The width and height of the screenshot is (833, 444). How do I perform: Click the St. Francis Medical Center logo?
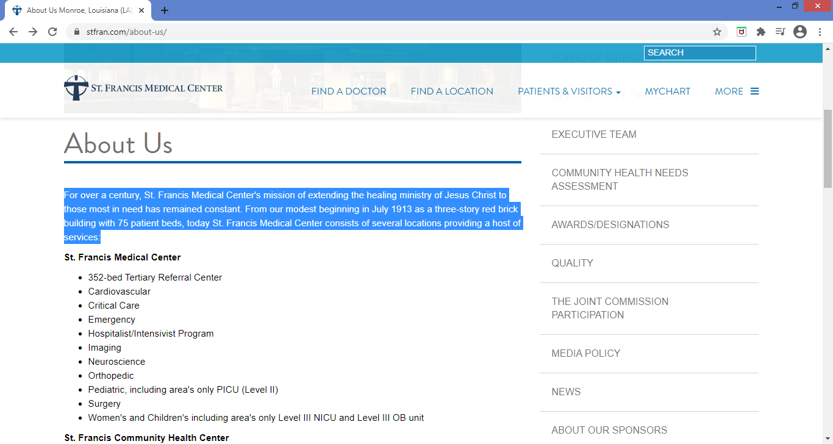click(143, 88)
